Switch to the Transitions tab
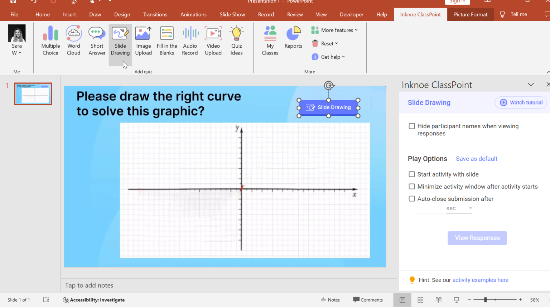The height and width of the screenshot is (307, 550). pos(155,15)
